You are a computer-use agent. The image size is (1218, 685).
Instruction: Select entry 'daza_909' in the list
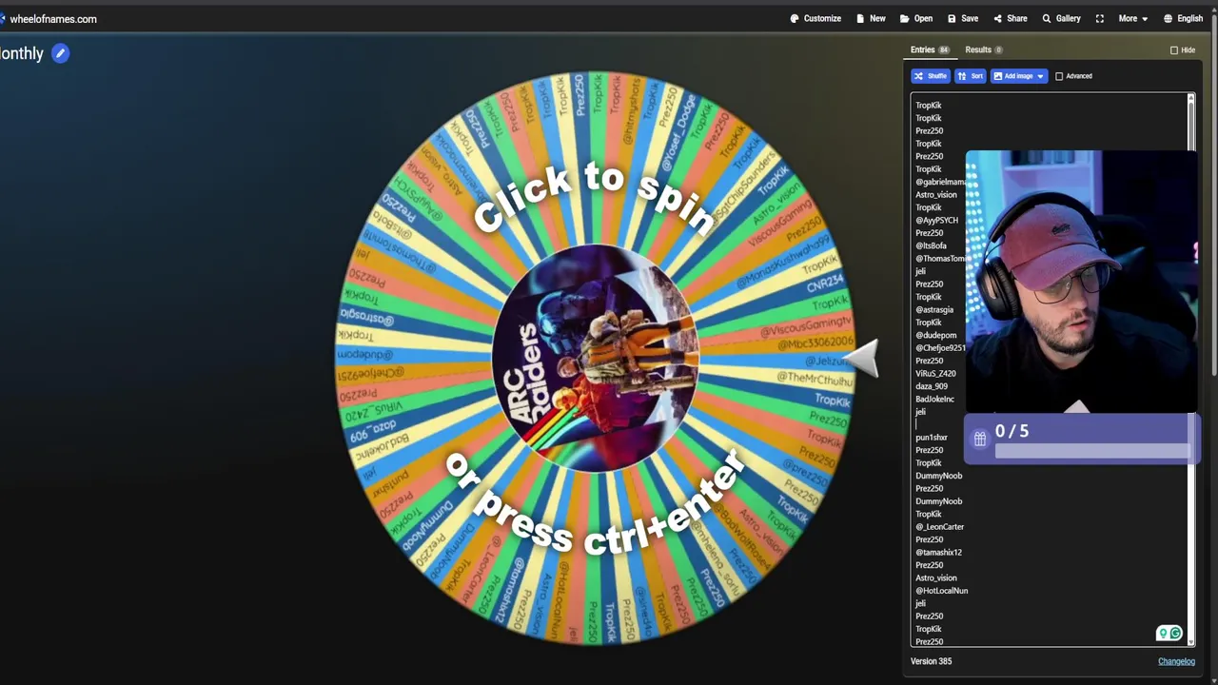tap(932, 386)
